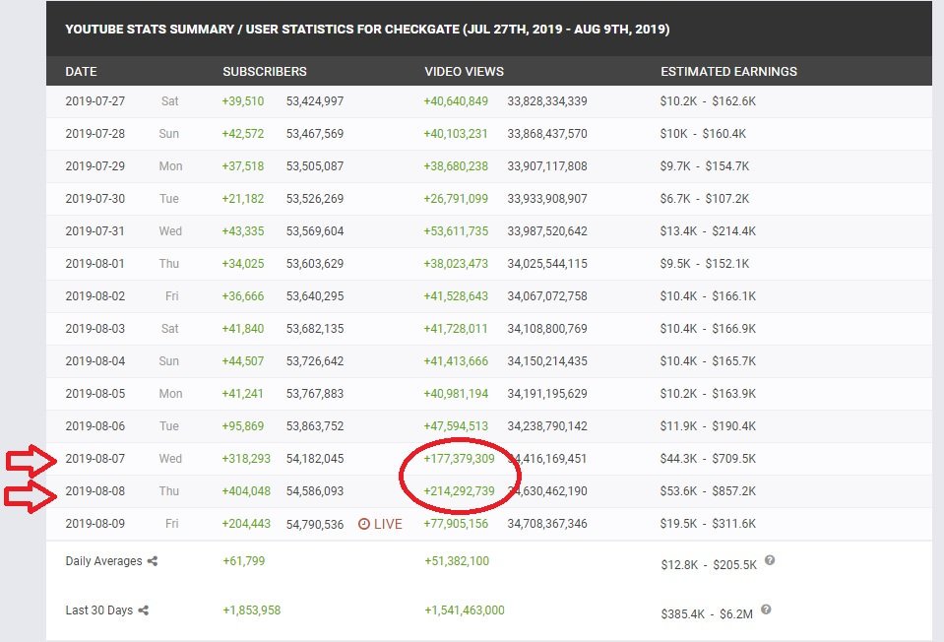The width and height of the screenshot is (944, 642).
Task: Select date 2019-07-27
Action: (95, 101)
